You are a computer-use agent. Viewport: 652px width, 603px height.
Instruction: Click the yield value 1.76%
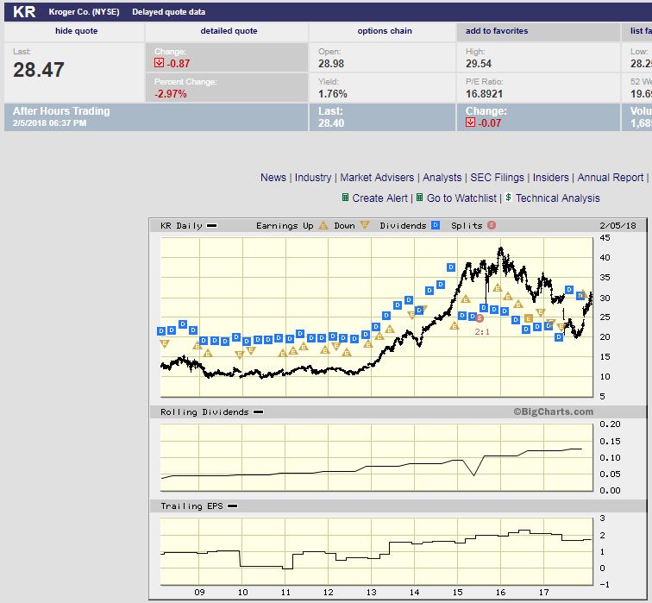click(x=333, y=94)
